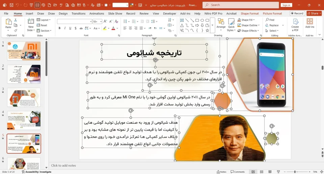
Task: Switch to Animations tab
Action: 97,13
